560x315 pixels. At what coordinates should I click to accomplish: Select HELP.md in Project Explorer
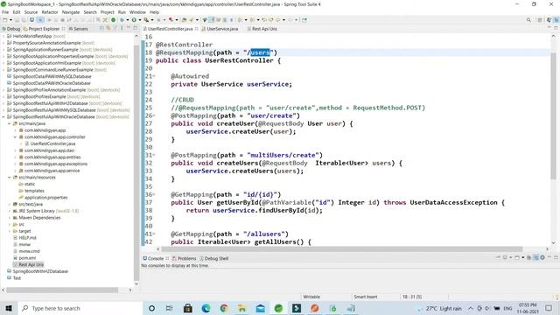click(x=27, y=238)
